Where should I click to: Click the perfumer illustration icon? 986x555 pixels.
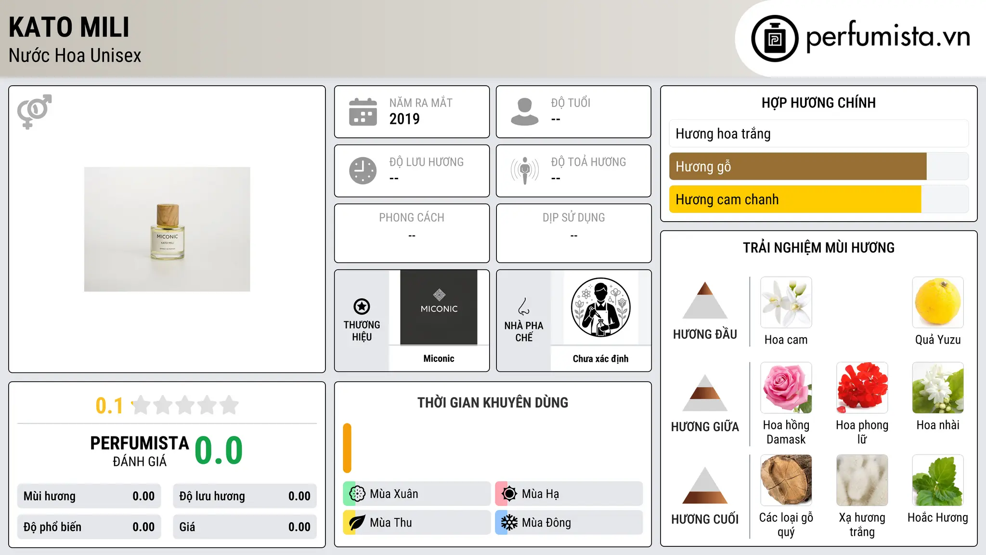600,307
